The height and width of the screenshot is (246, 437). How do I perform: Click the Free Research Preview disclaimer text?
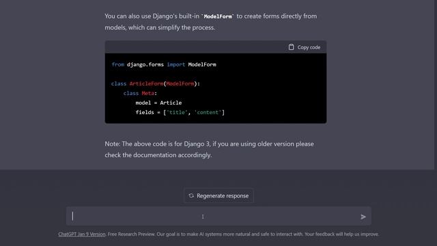coord(243,234)
